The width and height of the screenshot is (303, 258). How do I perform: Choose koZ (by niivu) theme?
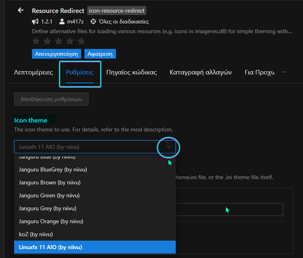[x=95, y=235]
